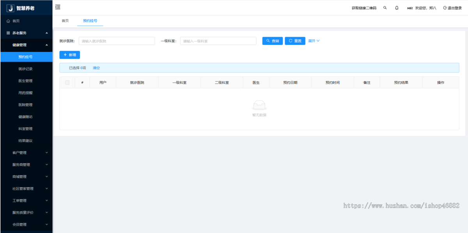Click the 智慧养老 logo icon
The width and height of the screenshot is (468, 233).
point(11,8)
